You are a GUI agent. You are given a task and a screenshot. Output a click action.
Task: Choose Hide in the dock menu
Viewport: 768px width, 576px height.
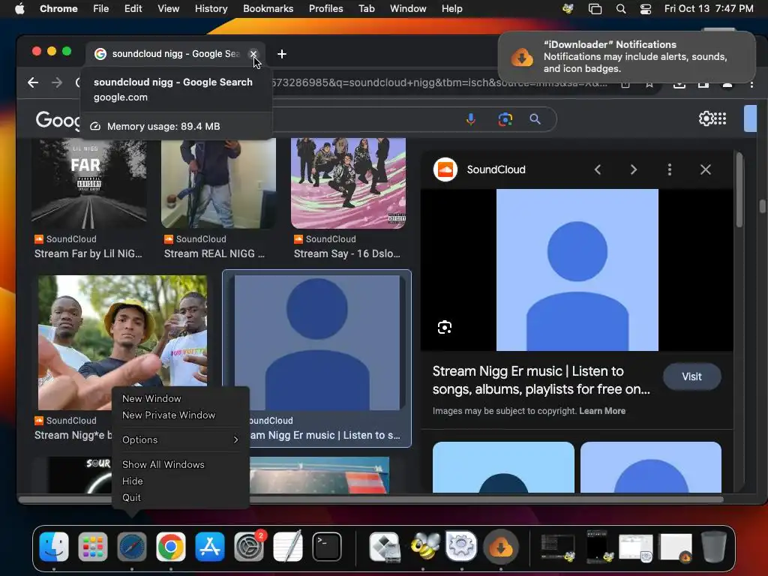(x=132, y=481)
